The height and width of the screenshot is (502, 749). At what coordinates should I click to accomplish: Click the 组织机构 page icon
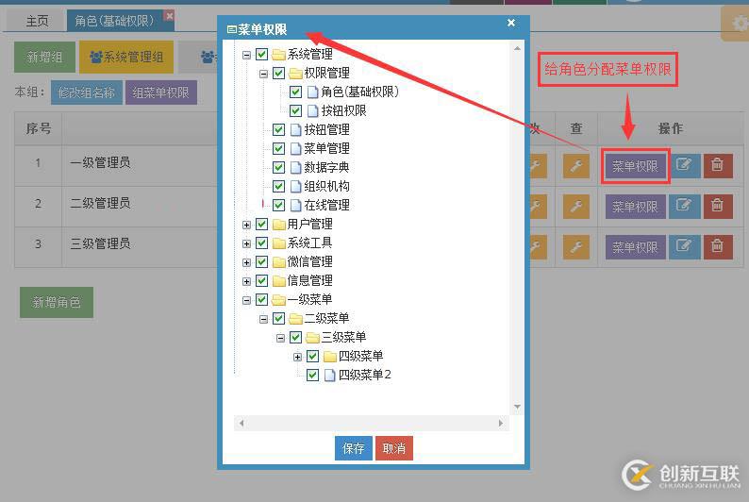pos(295,186)
